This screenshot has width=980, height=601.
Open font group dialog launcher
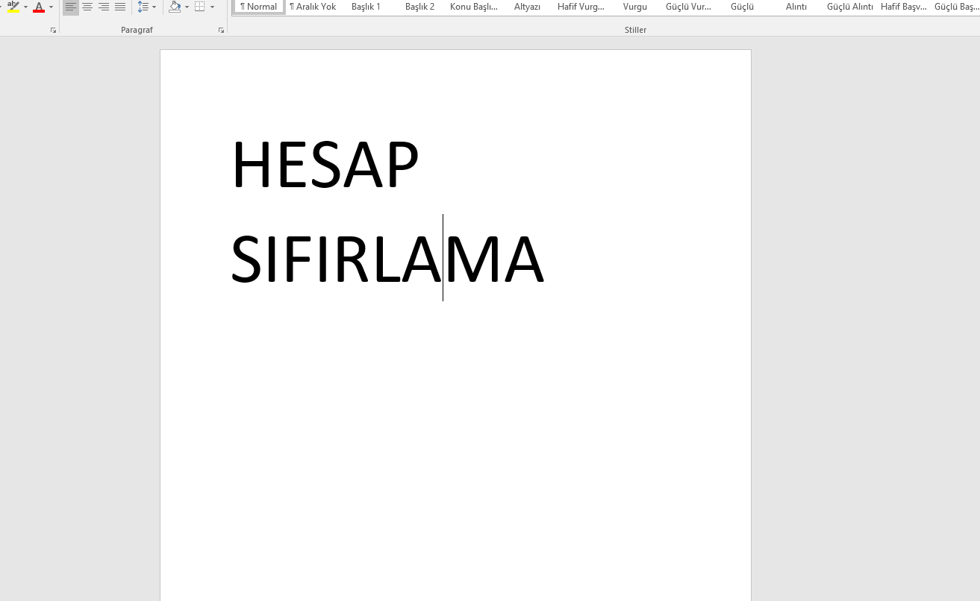(x=53, y=31)
